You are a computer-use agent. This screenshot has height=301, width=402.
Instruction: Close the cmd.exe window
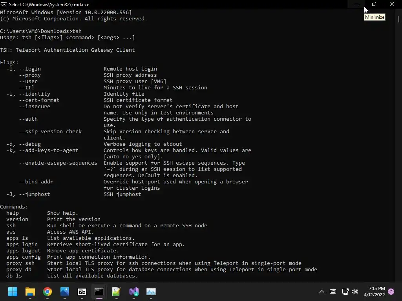392,4
